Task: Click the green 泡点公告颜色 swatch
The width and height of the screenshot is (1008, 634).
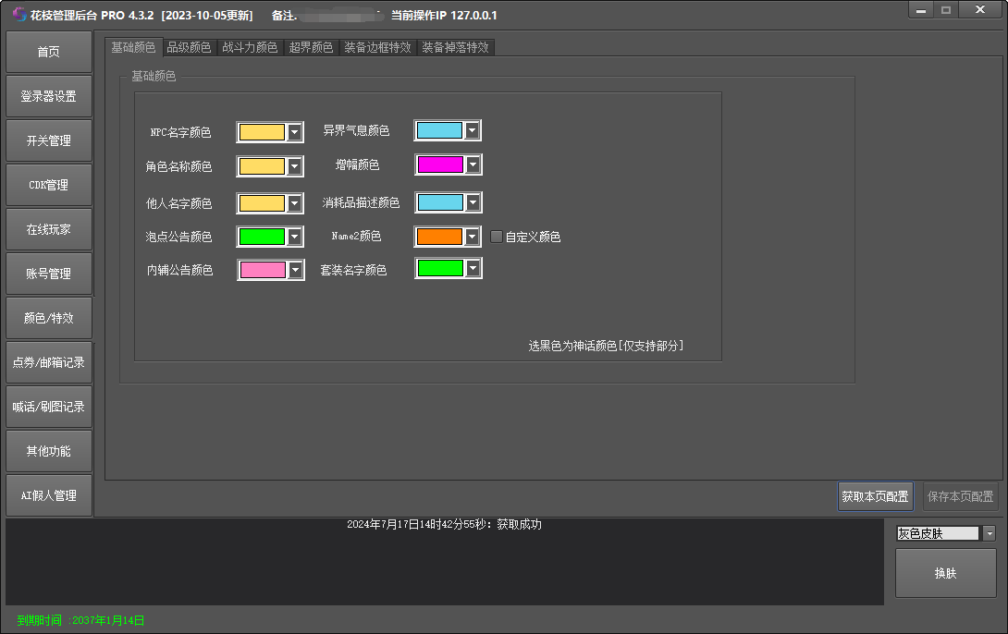Action: click(x=262, y=237)
